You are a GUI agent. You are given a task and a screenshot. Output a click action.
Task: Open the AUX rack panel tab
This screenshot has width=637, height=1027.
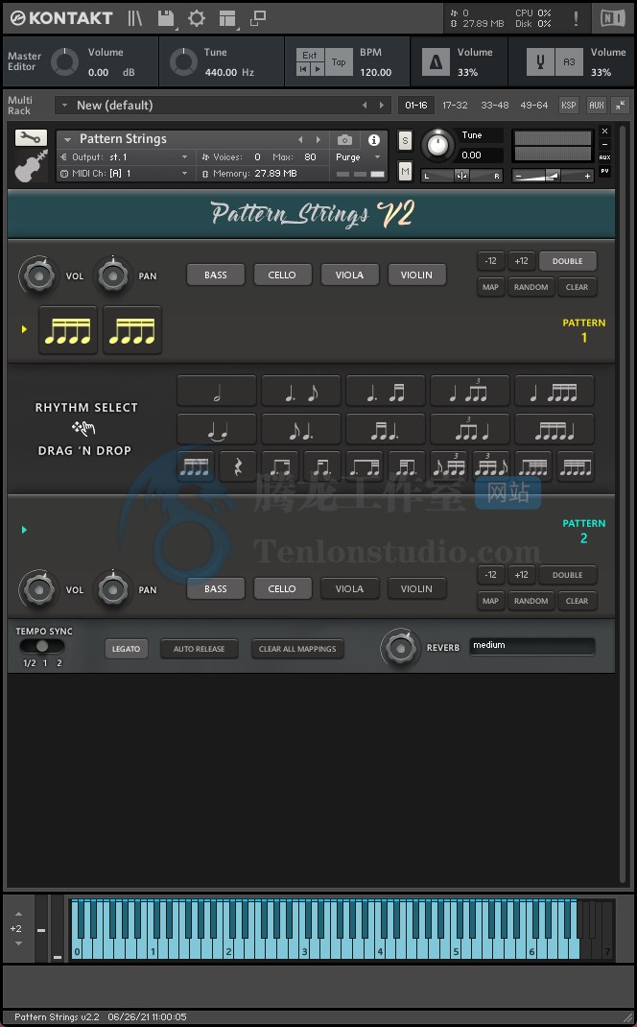click(x=597, y=105)
